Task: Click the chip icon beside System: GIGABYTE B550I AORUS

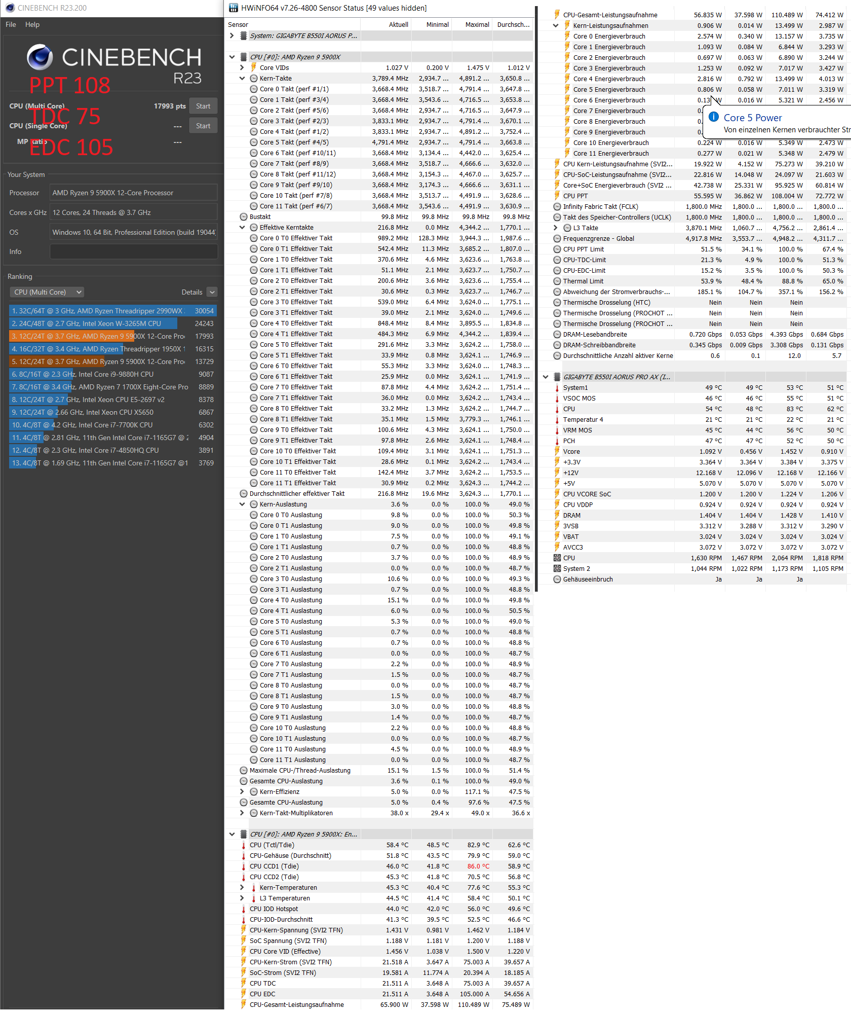Action: click(x=243, y=35)
